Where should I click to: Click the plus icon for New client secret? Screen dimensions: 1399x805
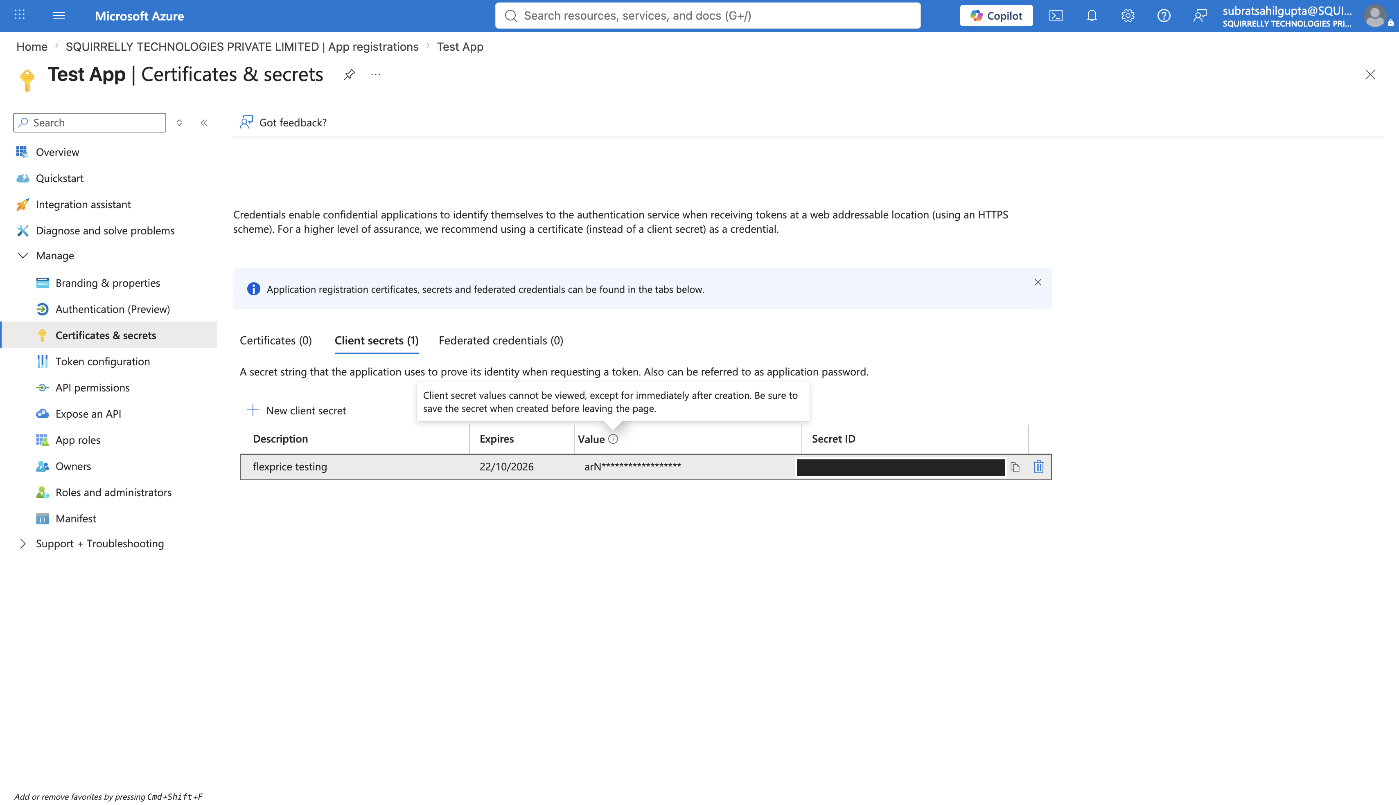pos(253,410)
